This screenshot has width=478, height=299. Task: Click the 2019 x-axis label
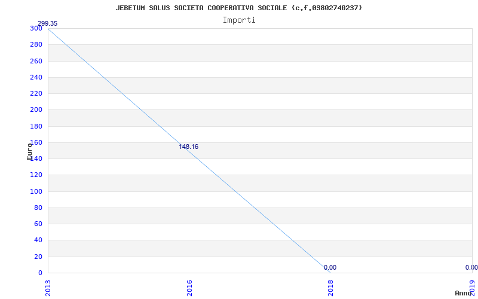pyautogui.click(x=473, y=288)
